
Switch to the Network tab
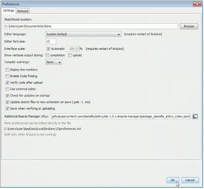(x=22, y=11)
